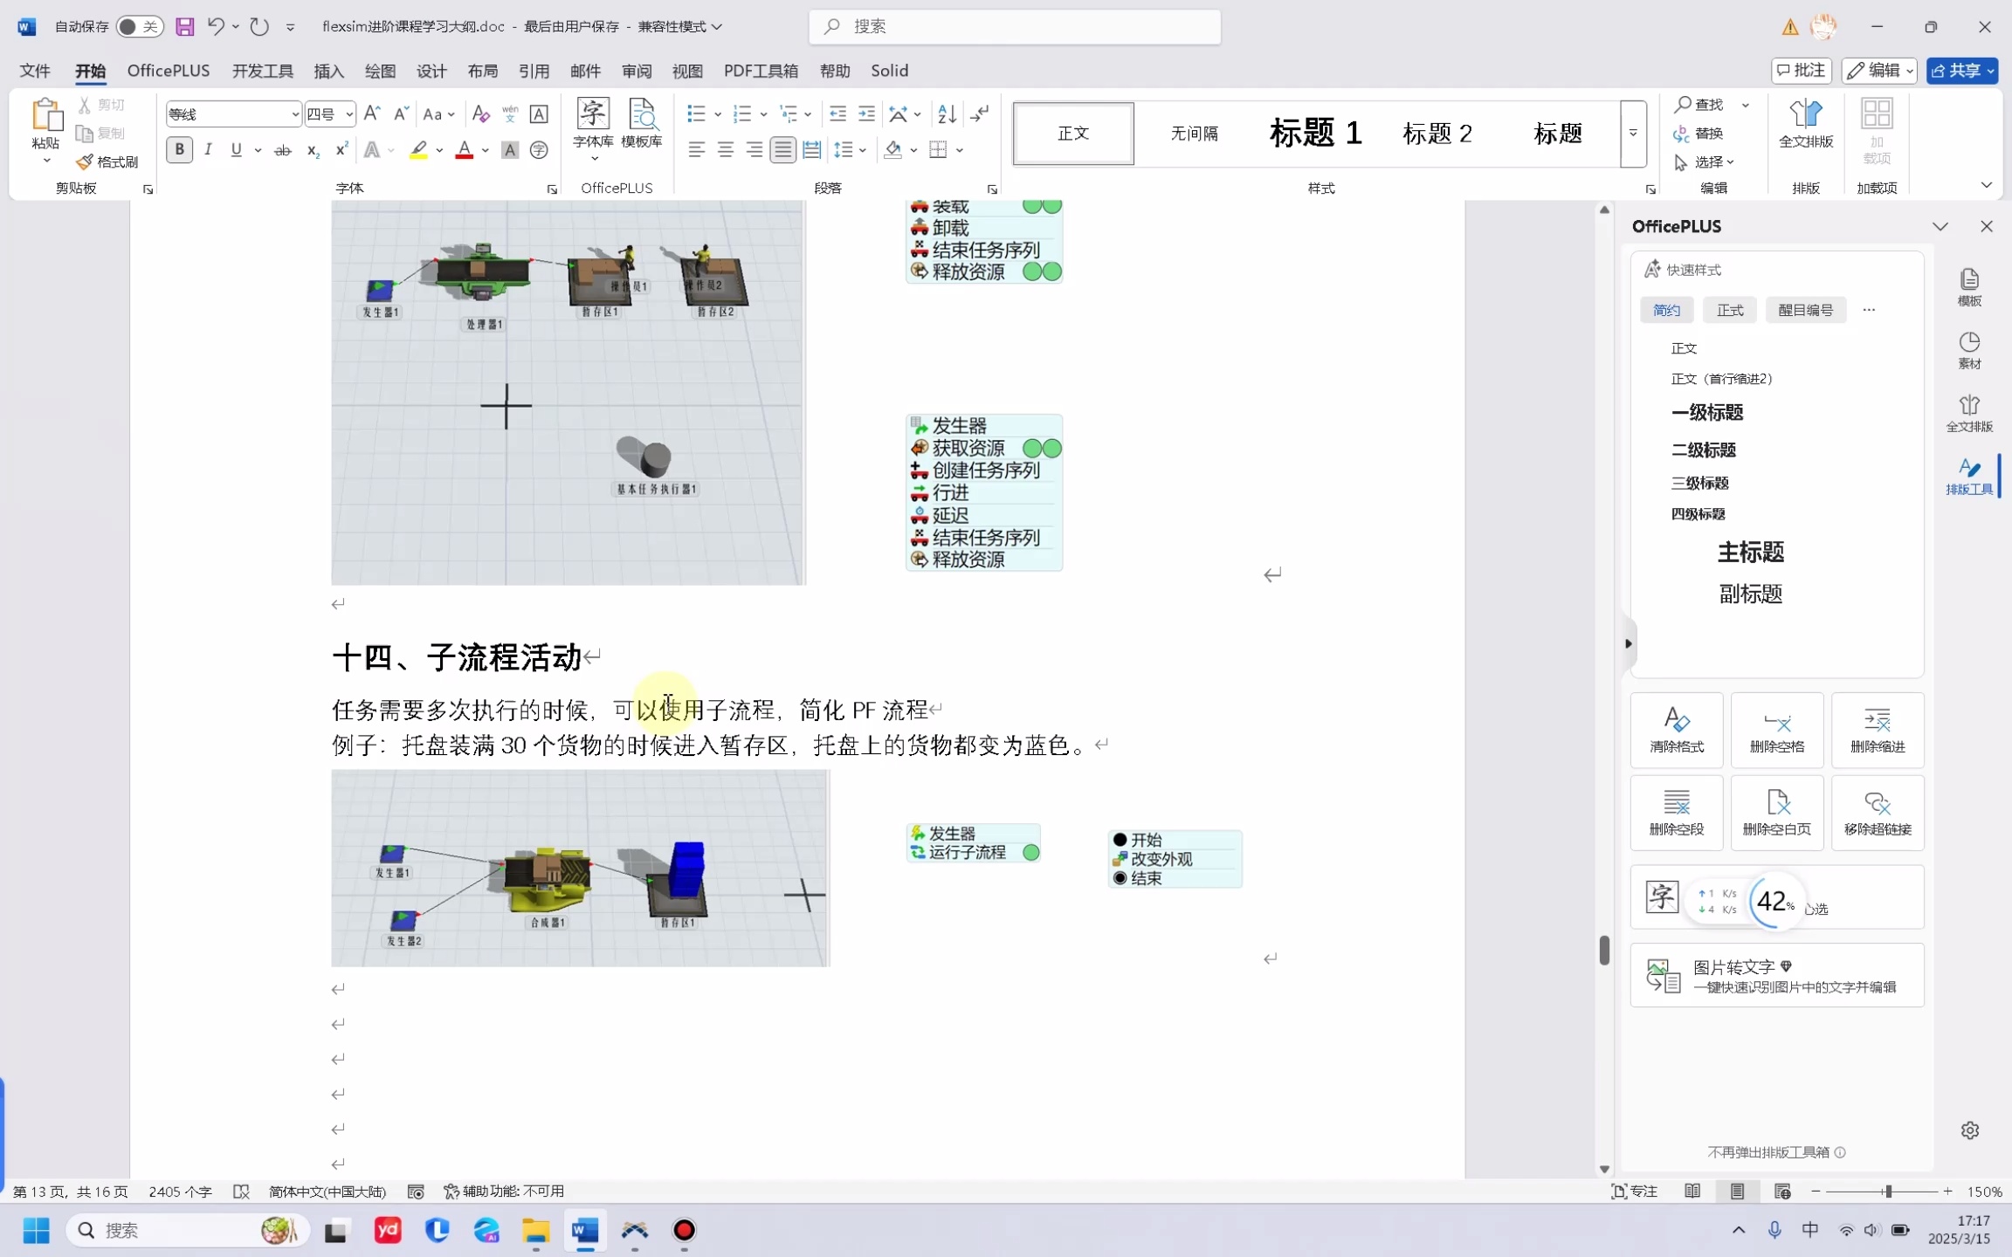The image size is (2012, 1257).
Task: Select the 格式刷 format painter tool
Action: coord(107,161)
